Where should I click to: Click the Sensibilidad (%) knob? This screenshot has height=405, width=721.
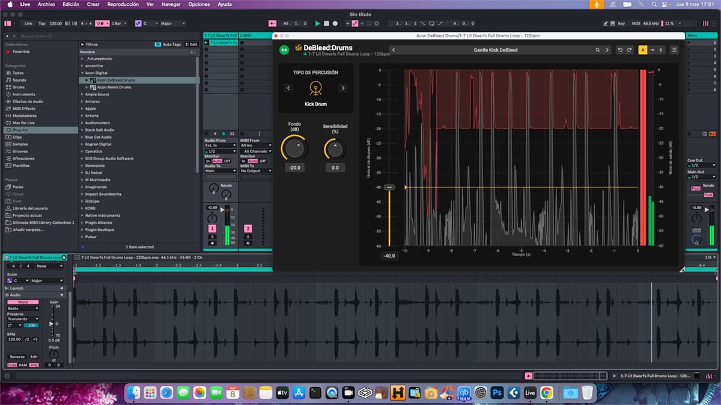click(335, 149)
